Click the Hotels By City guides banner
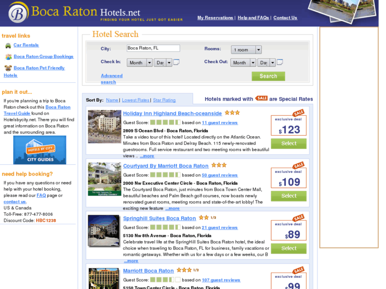The width and height of the screenshot is (386, 289). point(40,150)
